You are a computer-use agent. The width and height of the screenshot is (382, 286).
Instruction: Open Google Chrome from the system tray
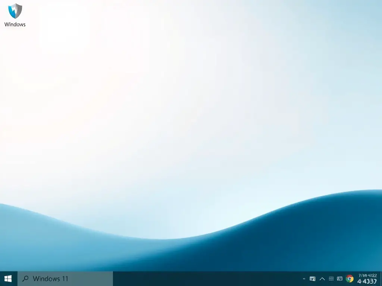(350, 279)
